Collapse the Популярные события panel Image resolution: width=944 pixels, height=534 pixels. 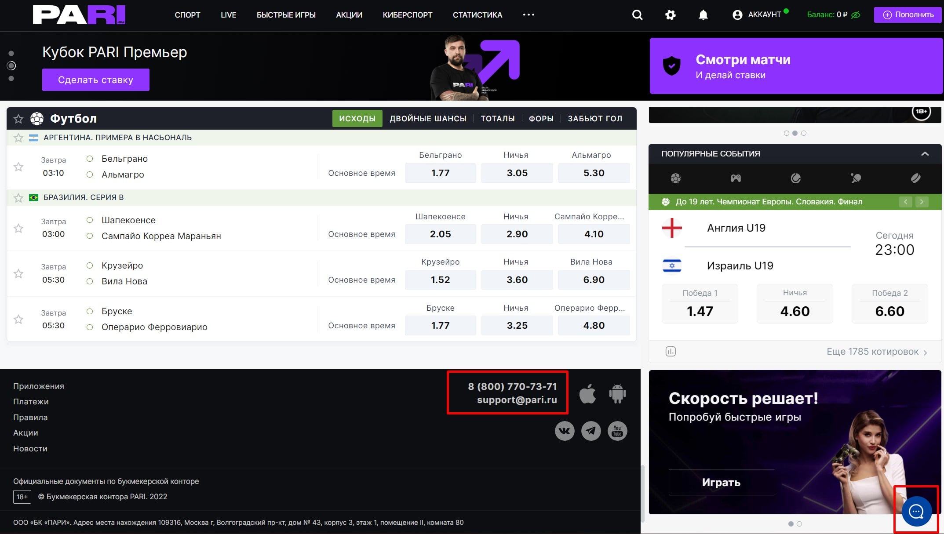925,154
